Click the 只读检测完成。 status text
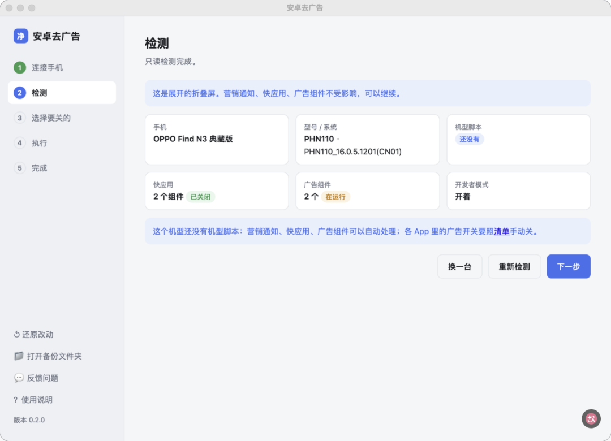The image size is (611, 441). tap(172, 62)
